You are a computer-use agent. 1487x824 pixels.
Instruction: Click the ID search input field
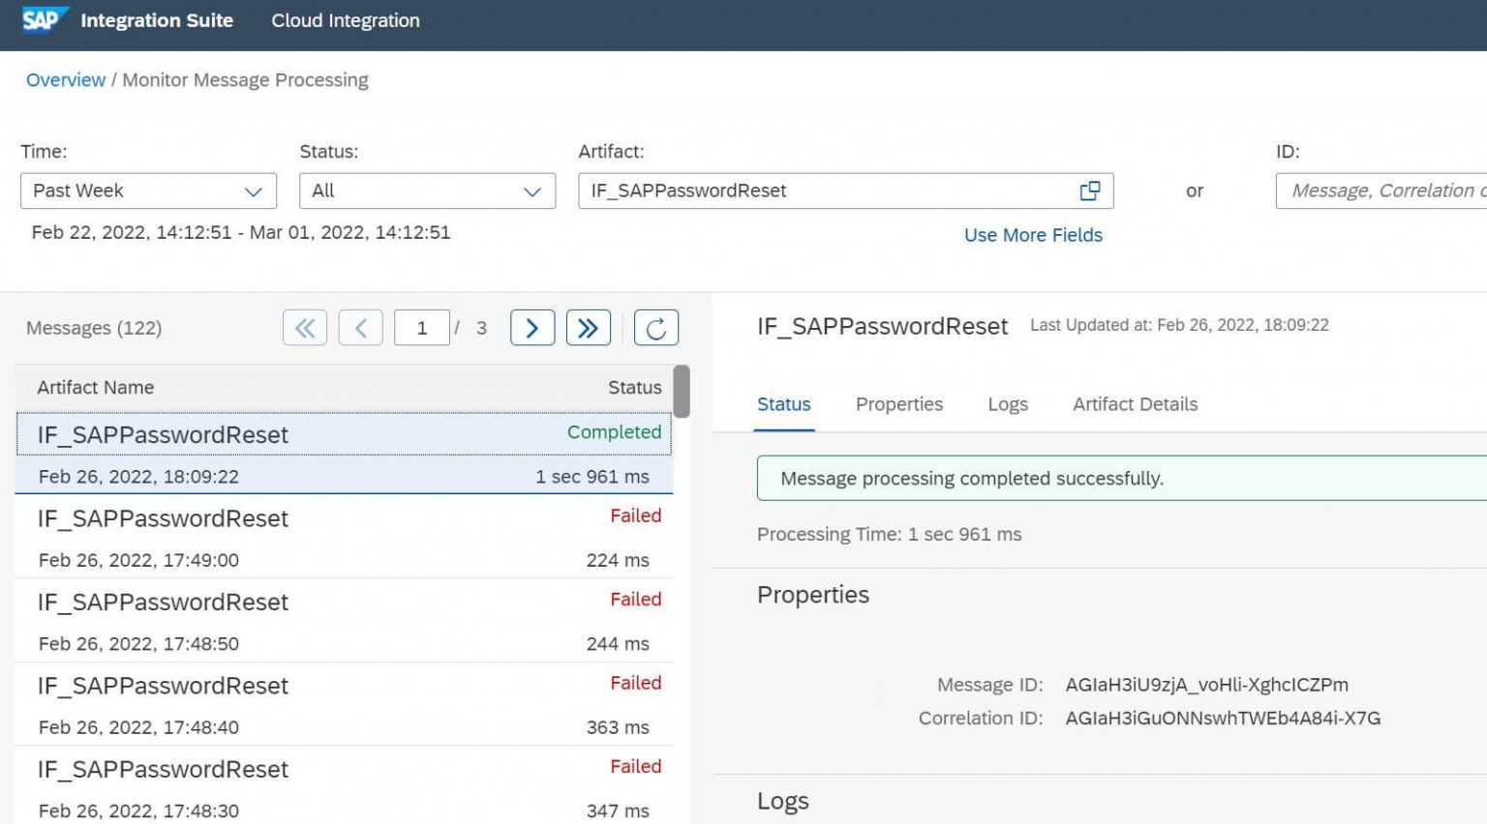(1381, 191)
